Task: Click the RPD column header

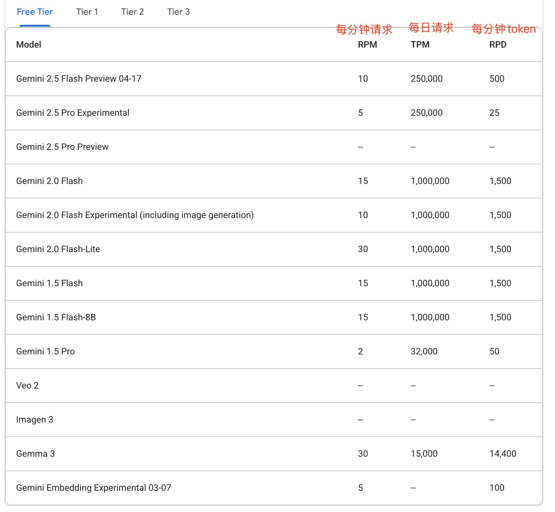Action: (498, 44)
